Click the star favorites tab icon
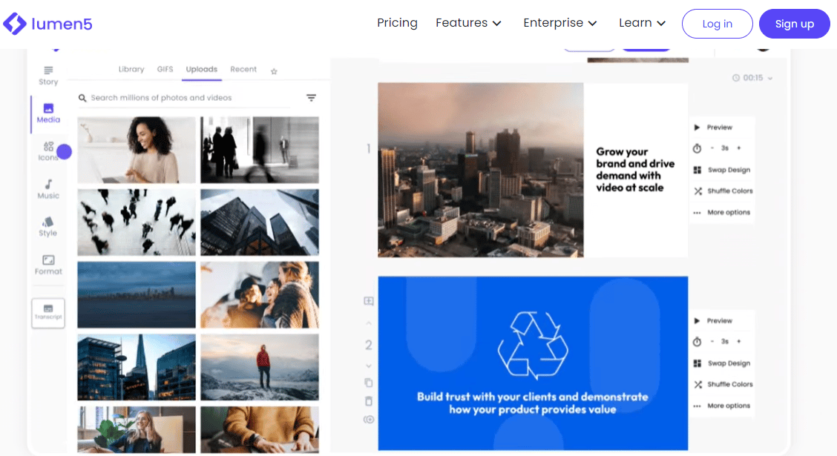The width and height of the screenshot is (837, 456). pyautogui.click(x=274, y=71)
